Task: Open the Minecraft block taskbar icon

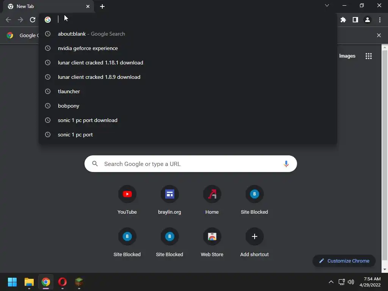Action: (x=79, y=282)
